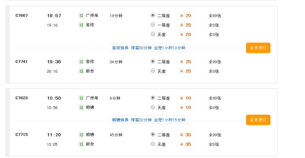This screenshot has width=305, height=158.
Task: Select 无座 for train C7715
Action: pos(153,144)
